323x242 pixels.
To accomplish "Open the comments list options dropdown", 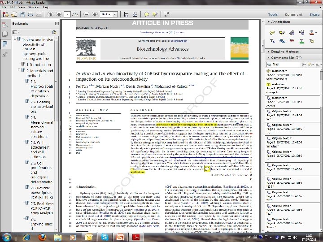I will click(x=318, y=65).
